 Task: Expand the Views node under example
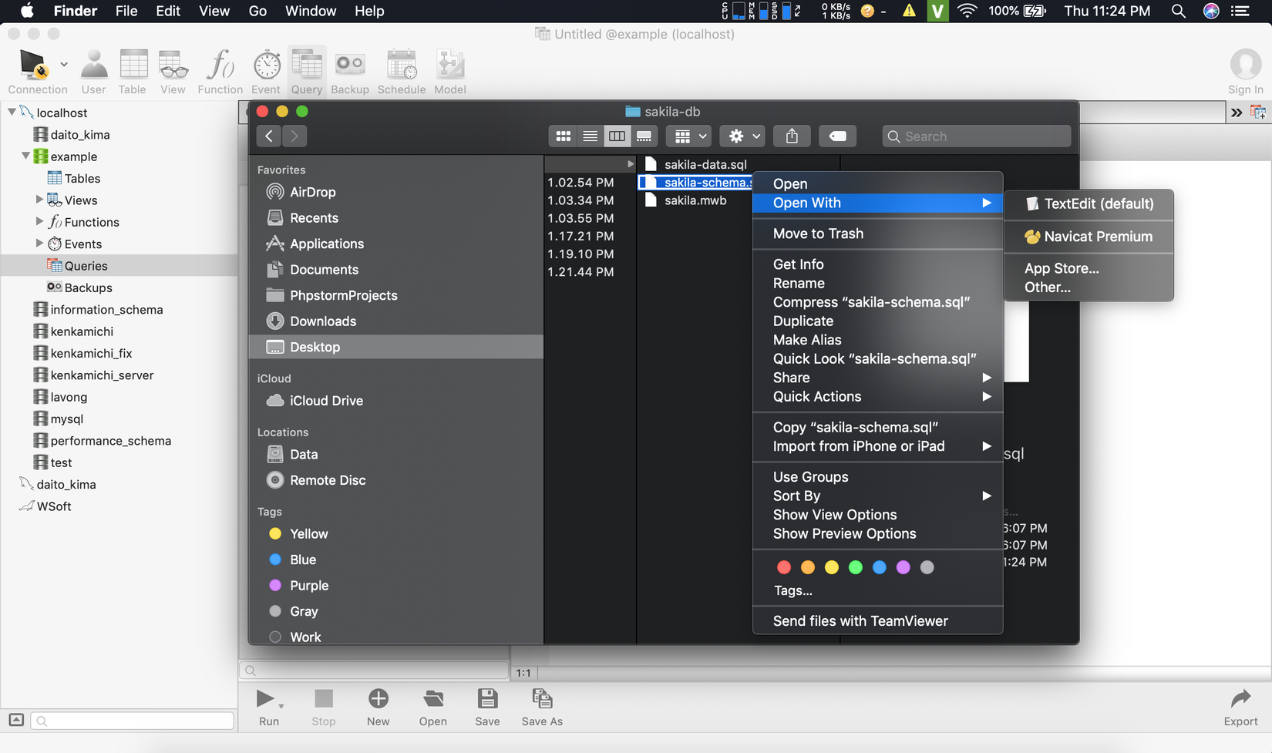pos(39,200)
